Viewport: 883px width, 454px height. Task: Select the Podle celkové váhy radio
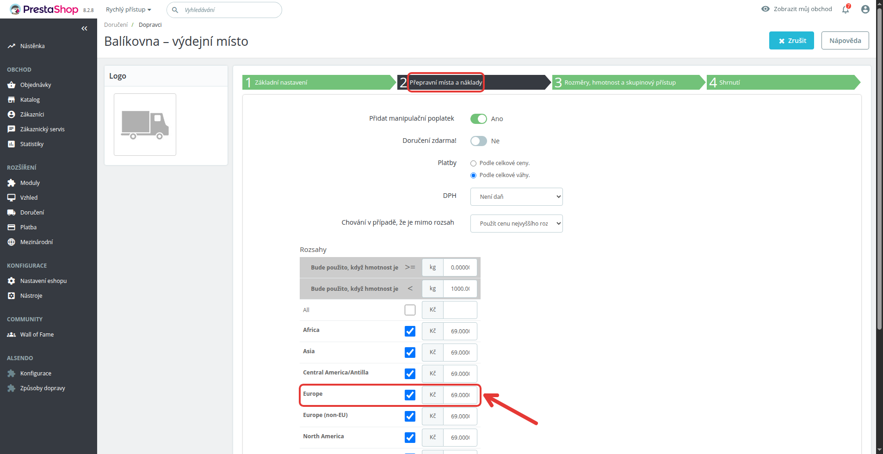click(473, 175)
